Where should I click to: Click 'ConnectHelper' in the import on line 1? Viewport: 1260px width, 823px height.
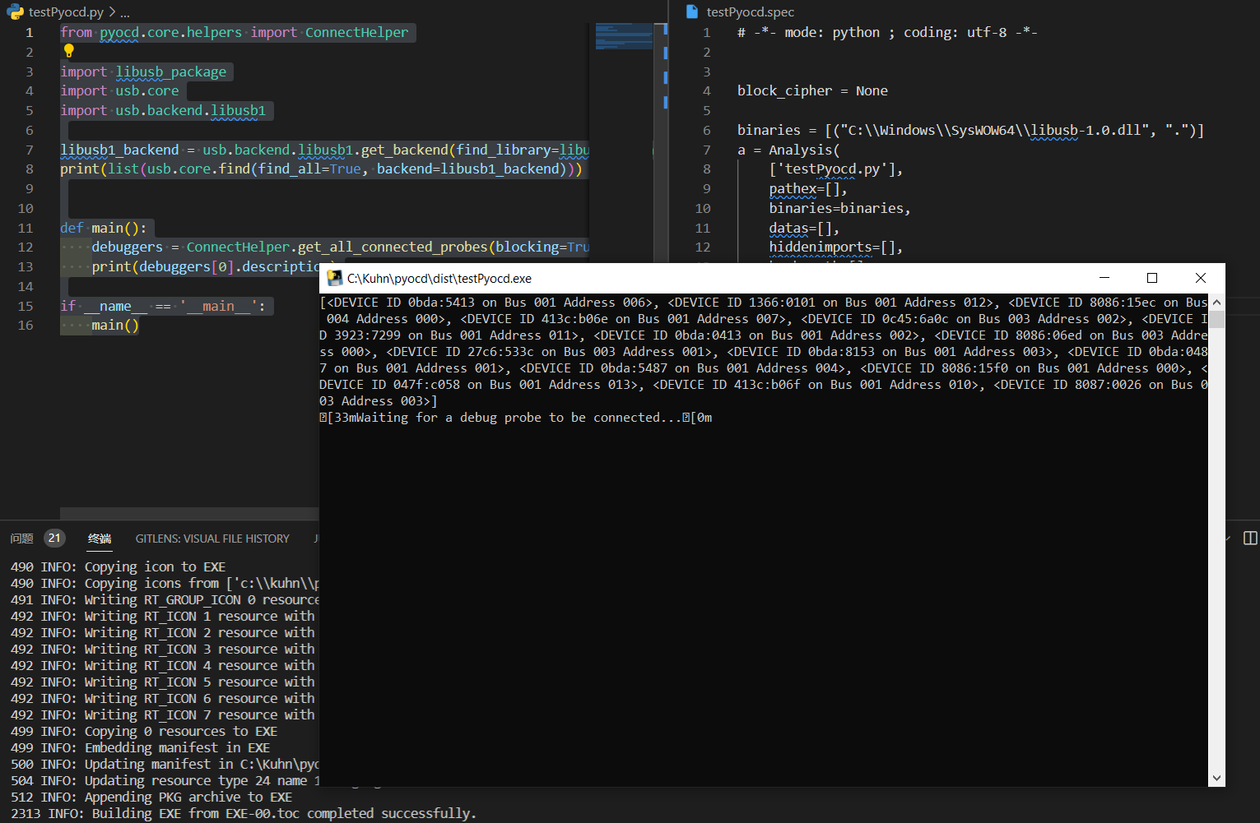[356, 33]
